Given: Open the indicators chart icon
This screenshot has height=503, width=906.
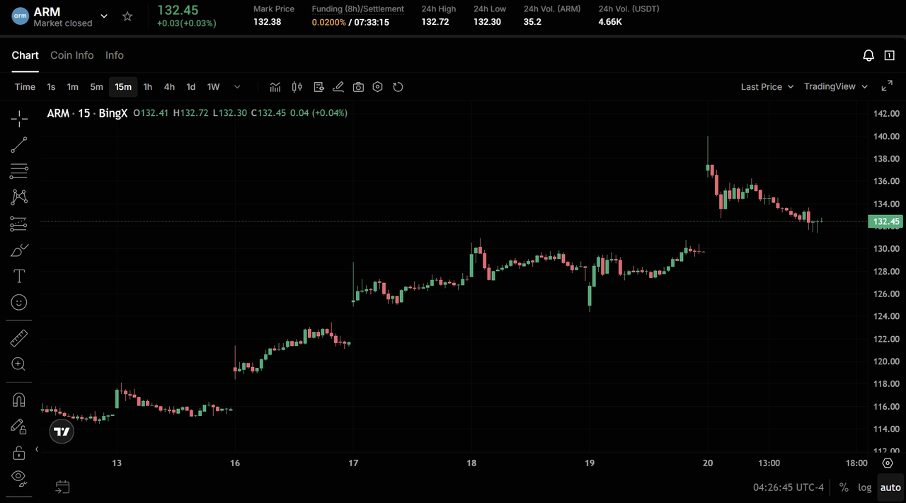Looking at the screenshot, I should tap(275, 87).
